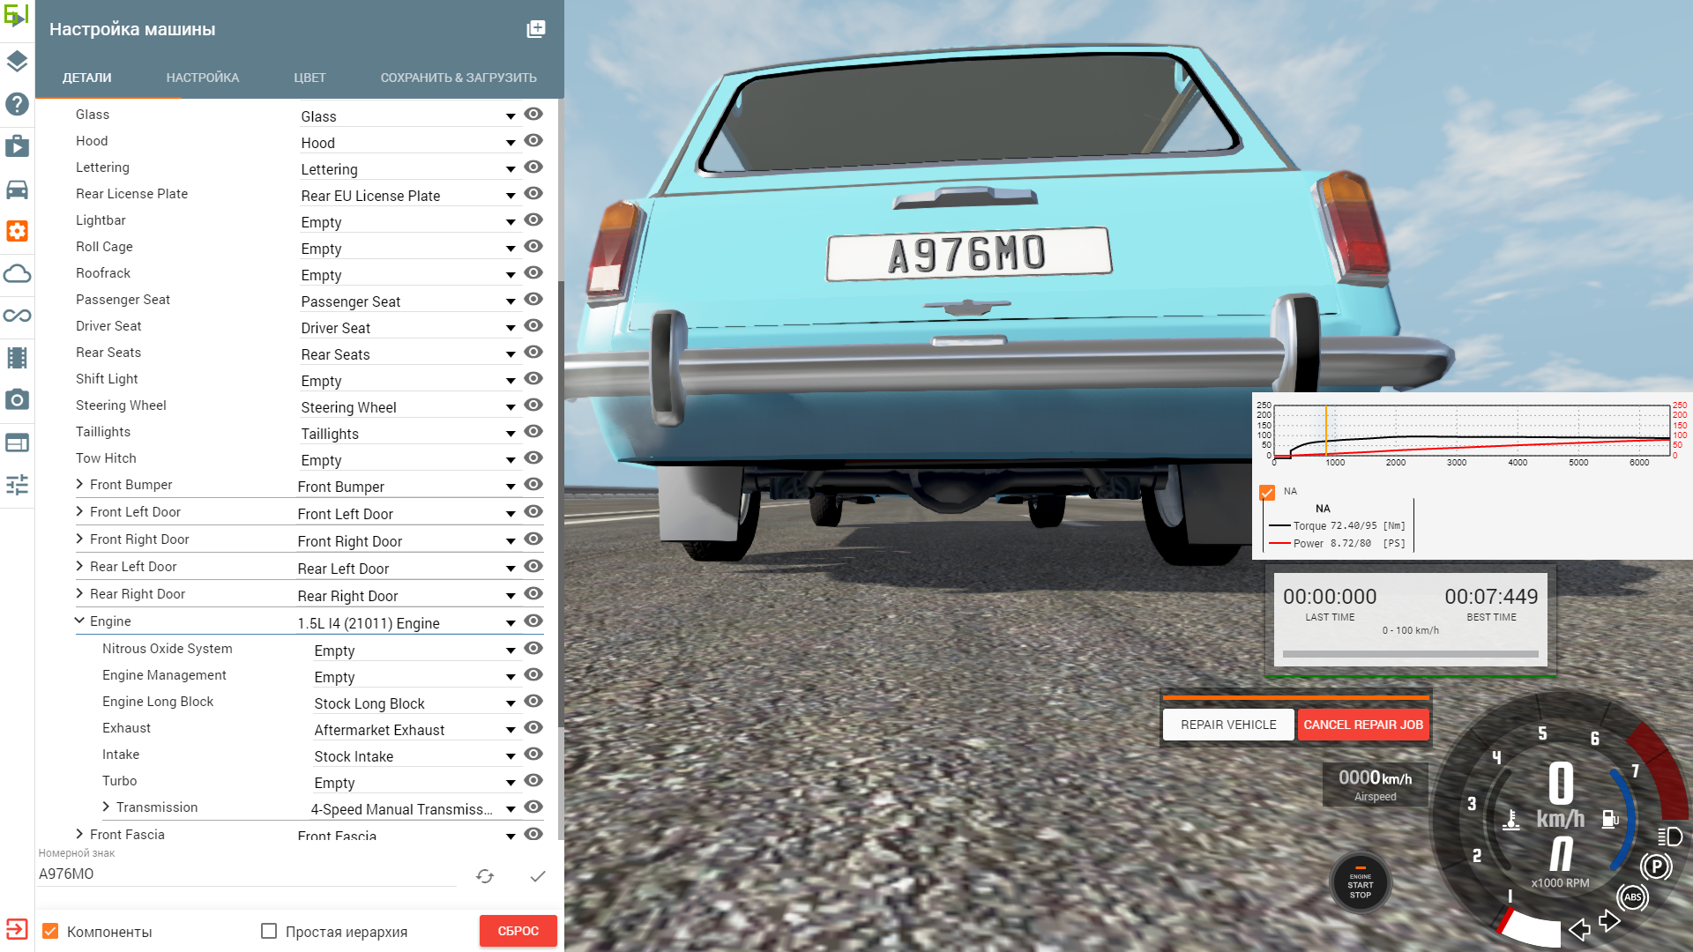This screenshot has width=1693, height=952.
Task: Open the cloud environment icon in sidebar
Action: tap(17, 273)
